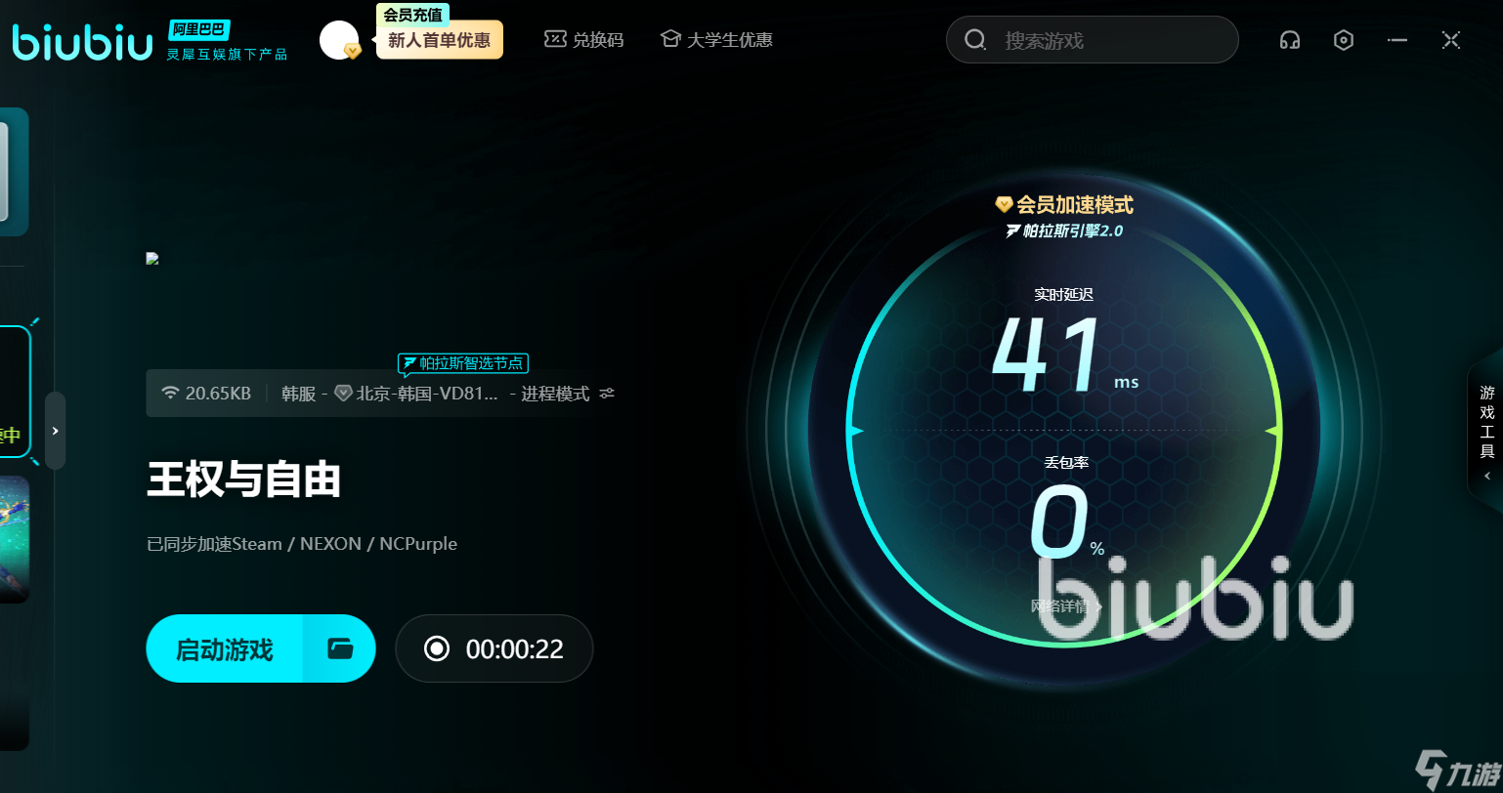Open customer service headset icon
Screen dimensions: 1503x793
click(x=1290, y=40)
